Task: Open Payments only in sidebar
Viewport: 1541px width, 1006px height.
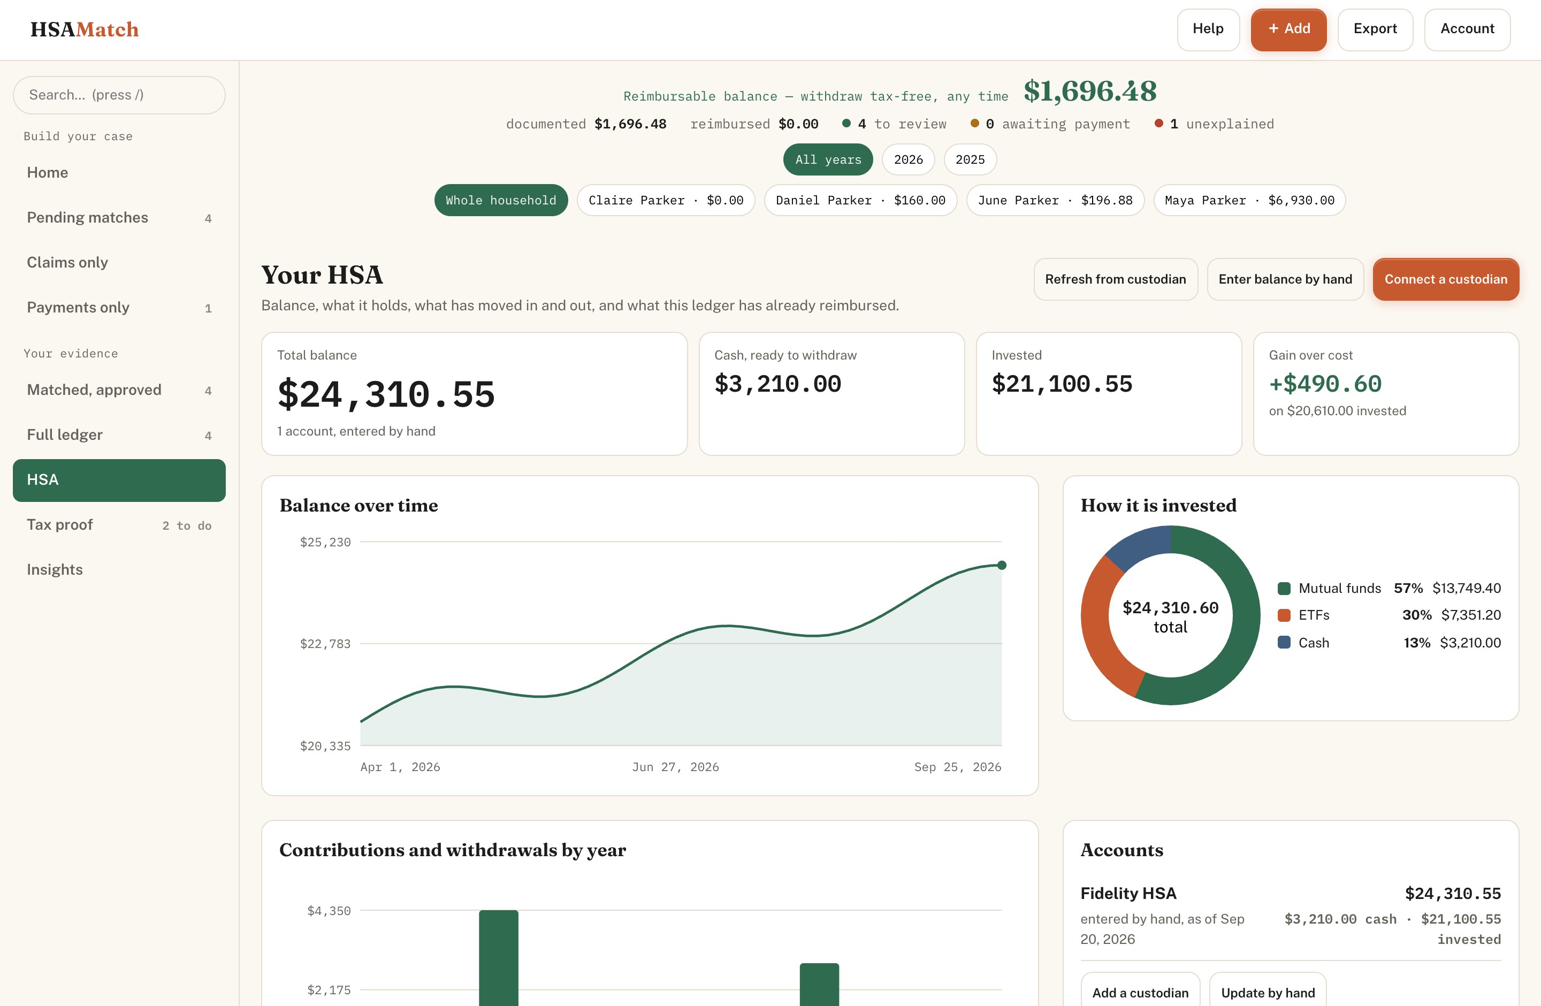Action: click(x=119, y=308)
